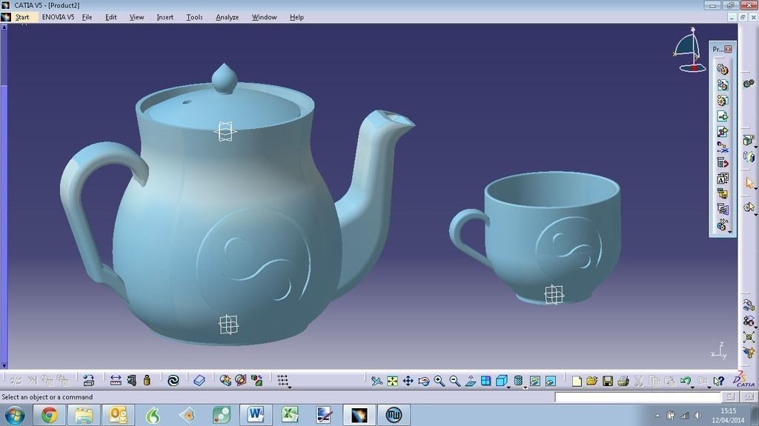Open the Undo history dropdown arrow

click(x=693, y=386)
